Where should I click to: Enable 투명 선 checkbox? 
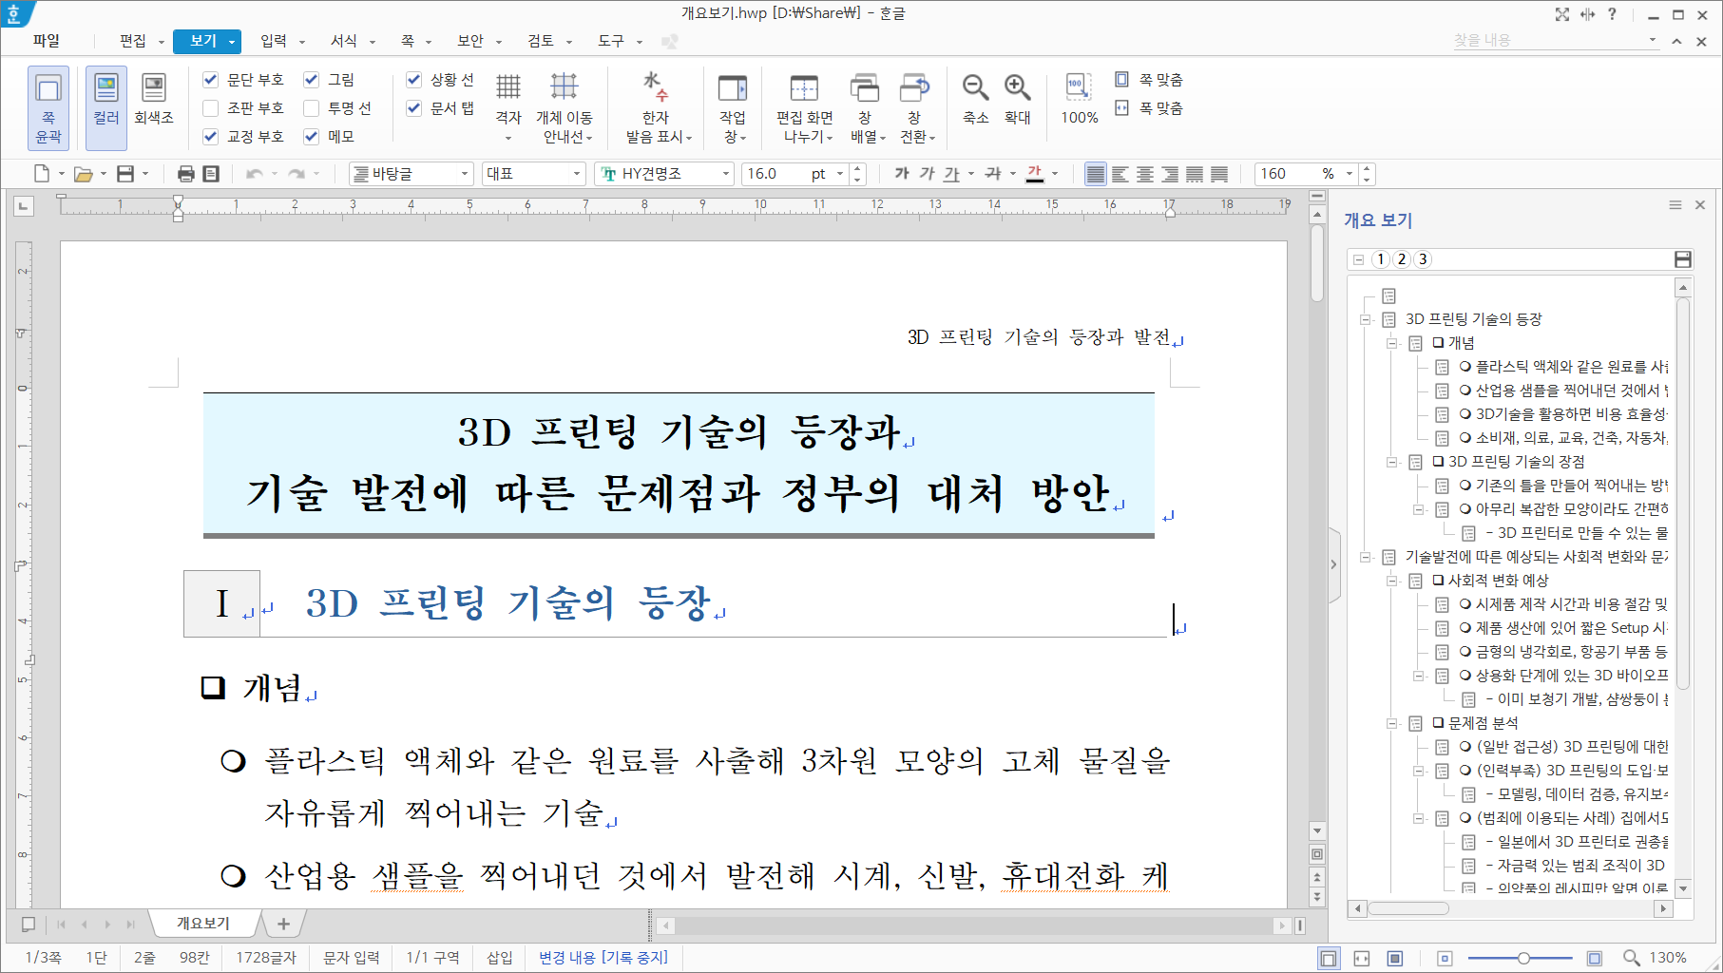(311, 108)
